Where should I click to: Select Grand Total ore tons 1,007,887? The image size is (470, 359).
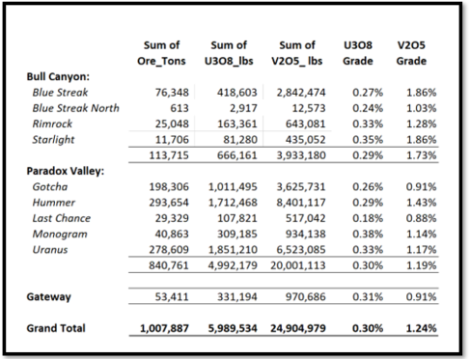point(164,328)
